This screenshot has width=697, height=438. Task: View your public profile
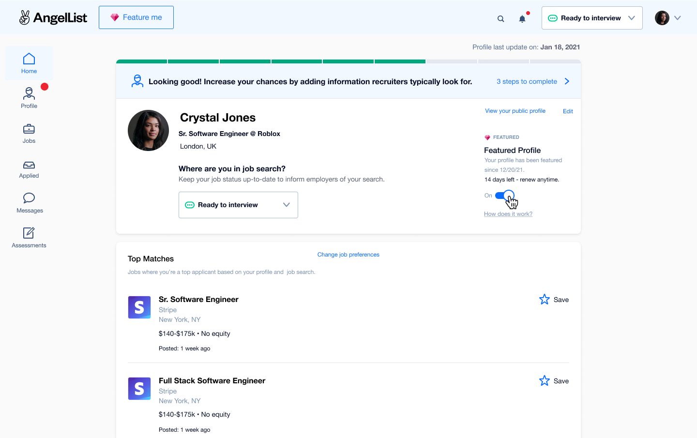tap(515, 111)
